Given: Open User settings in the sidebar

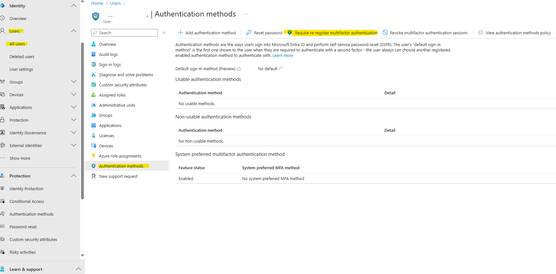Looking at the screenshot, I should pyautogui.click(x=21, y=69).
